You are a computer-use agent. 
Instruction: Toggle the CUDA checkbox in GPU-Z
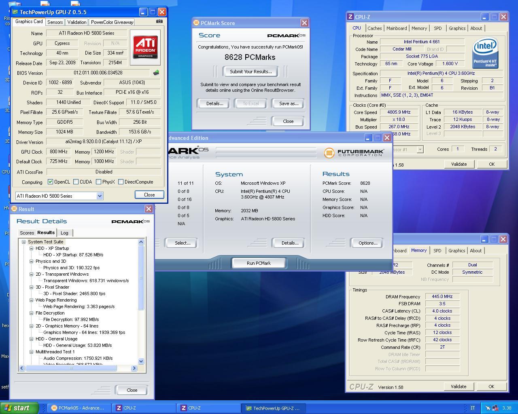(x=76, y=182)
